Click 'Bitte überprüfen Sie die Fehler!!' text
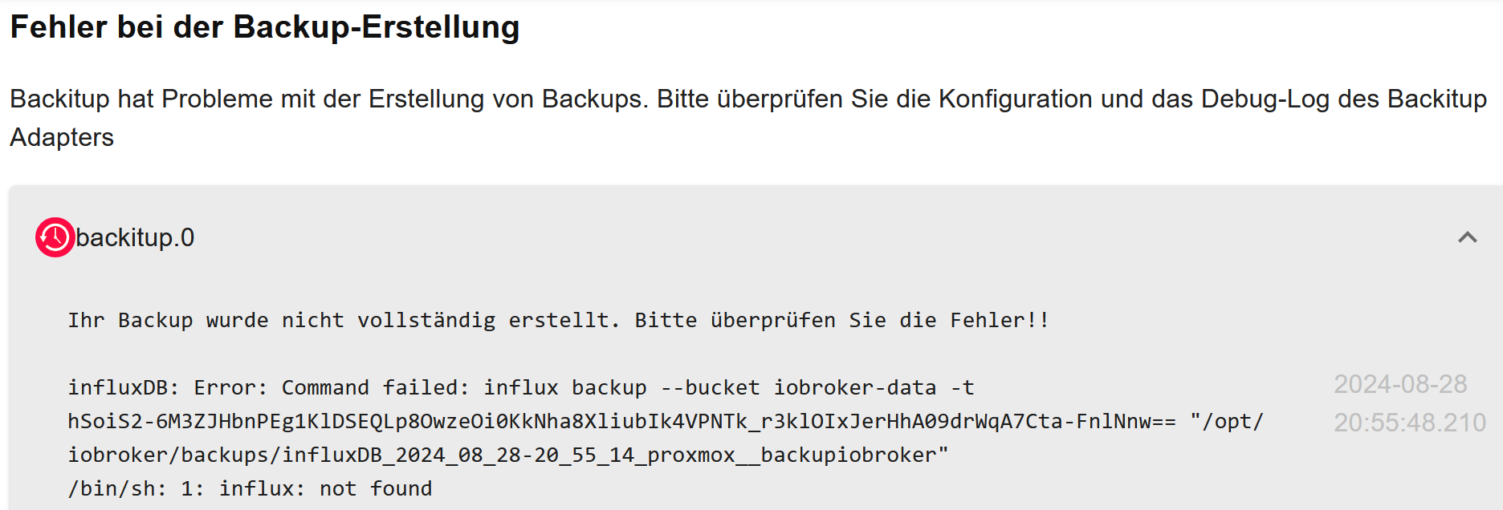1503x510 pixels. pyautogui.click(x=841, y=320)
